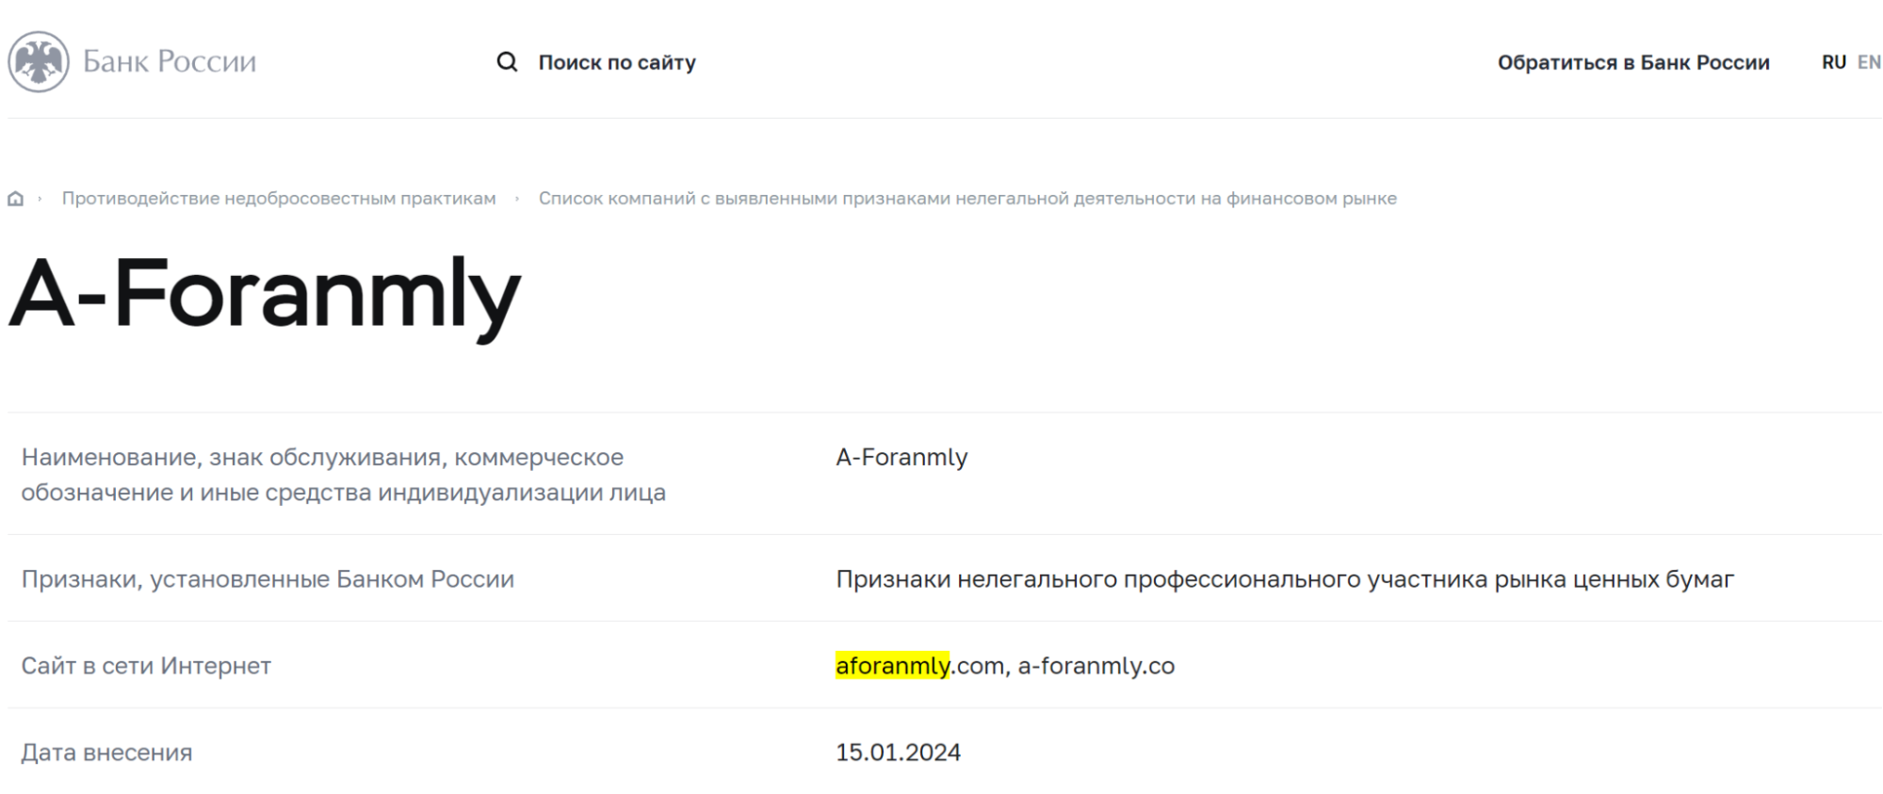This screenshot has height=794, width=1883.
Task: Click the search magnifier icon
Action: coord(507,62)
